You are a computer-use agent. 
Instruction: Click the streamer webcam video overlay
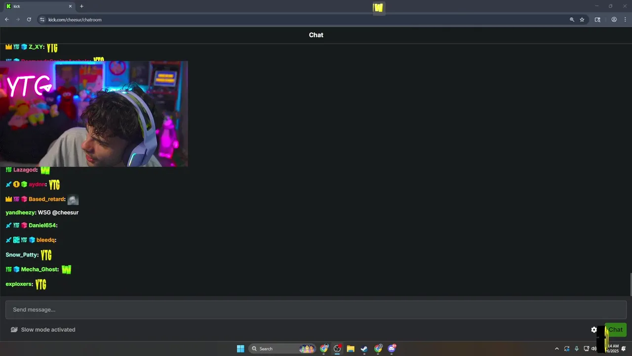pos(94,114)
